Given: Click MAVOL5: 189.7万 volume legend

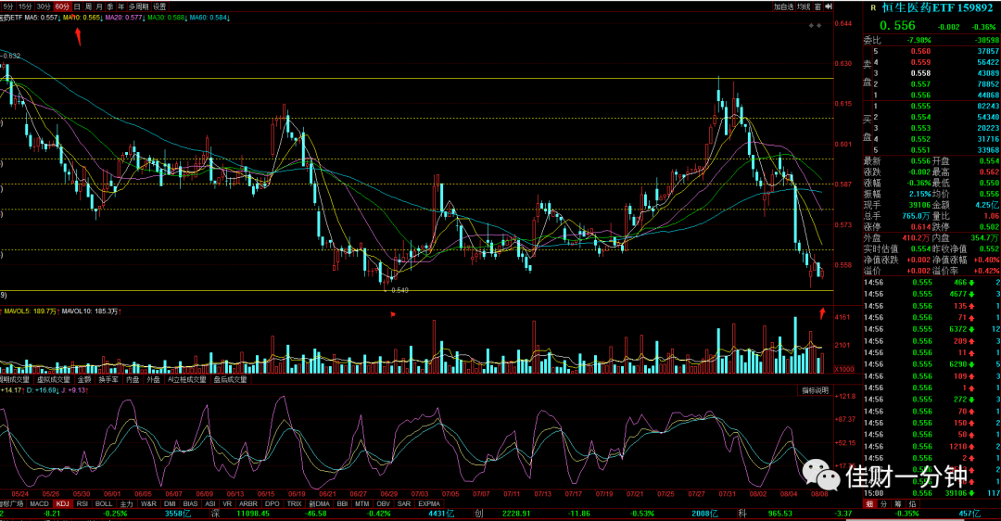Looking at the screenshot, I should pyautogui.click(x=32, y=311).
